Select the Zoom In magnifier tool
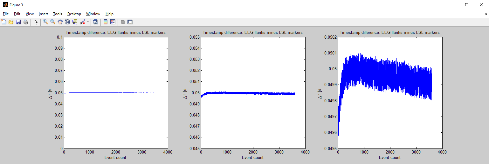 click(45, 22)
